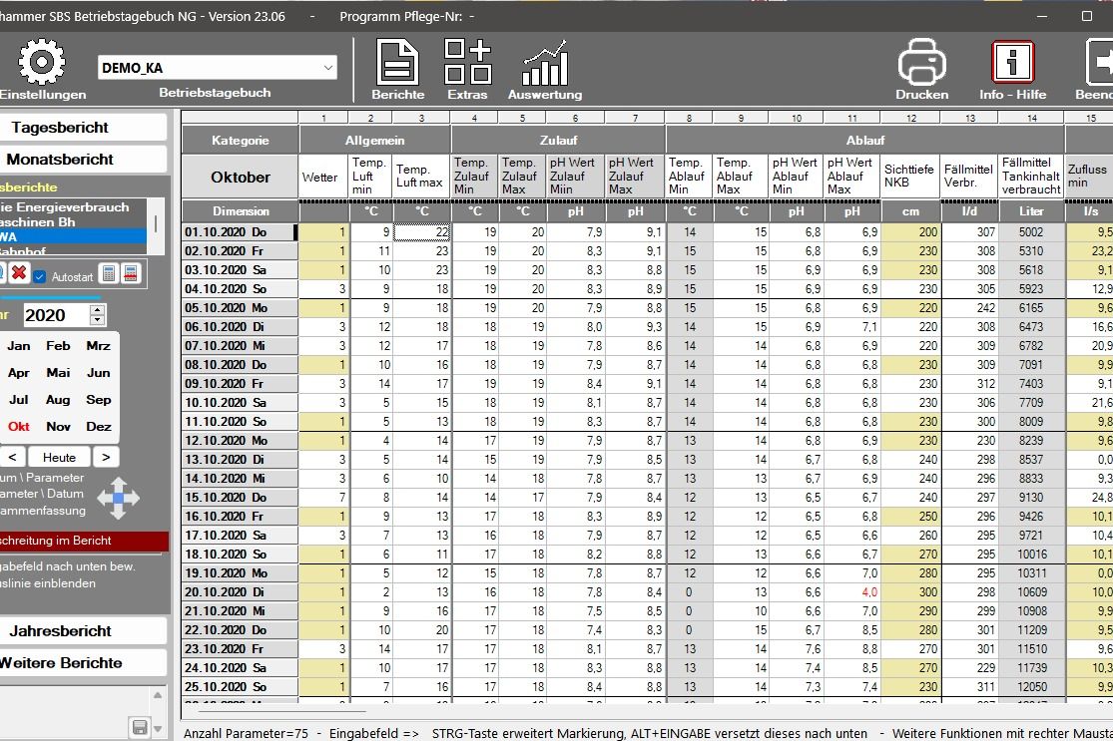Toggle the Autostart checkbox
Viewport: 1113px width, 741px height.
pos(40,276)
